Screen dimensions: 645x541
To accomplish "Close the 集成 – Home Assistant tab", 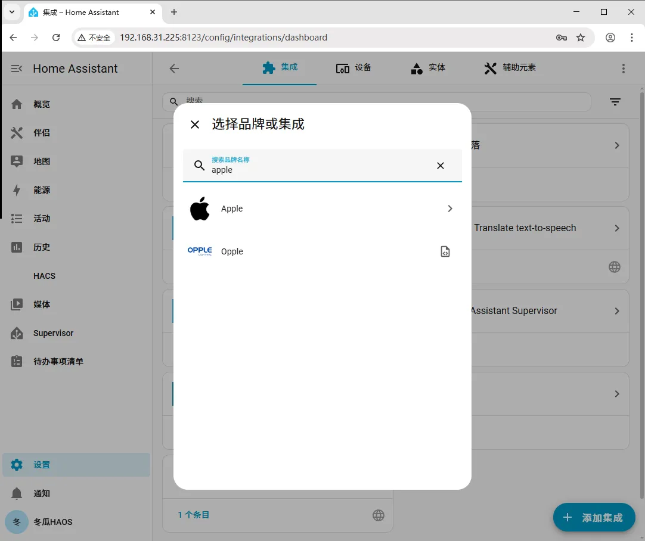I will point(153,12).
